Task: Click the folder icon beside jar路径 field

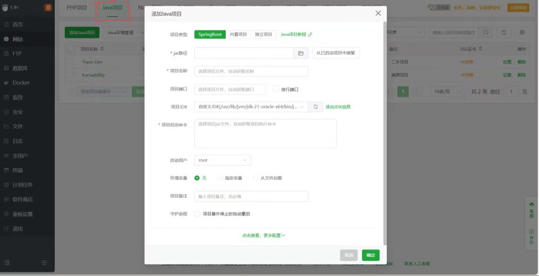Action: pyautogui.click(x=301, y=53)
